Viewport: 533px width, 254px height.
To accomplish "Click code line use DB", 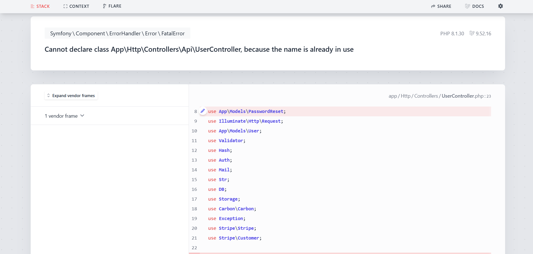I will point(217,189).
